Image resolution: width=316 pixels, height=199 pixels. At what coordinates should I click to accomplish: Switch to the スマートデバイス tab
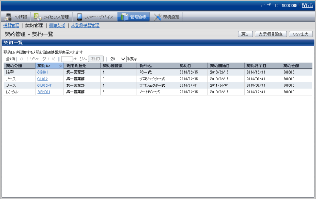click(x=95, y=17)
